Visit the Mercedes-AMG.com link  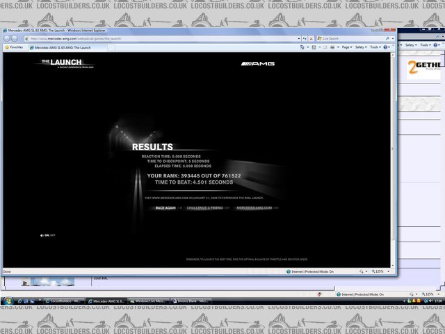(x=253, y=208)
